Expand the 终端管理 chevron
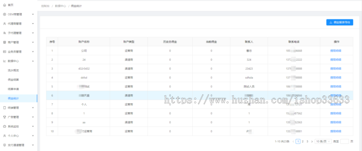Viewport: 362px width, 151px height. (33, 108)
